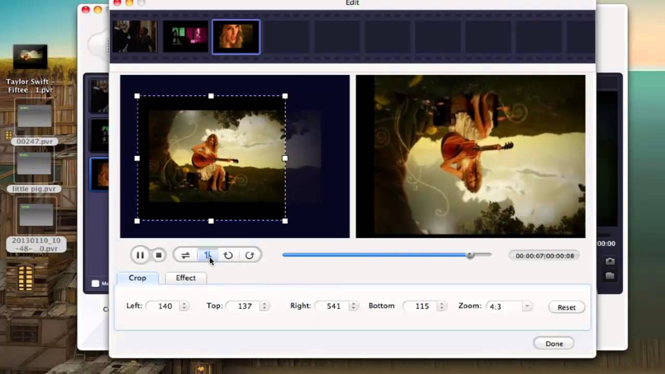This screenshot has height=374, width=665.
Task: Click the Right crop value field
Action: point(331,306)
